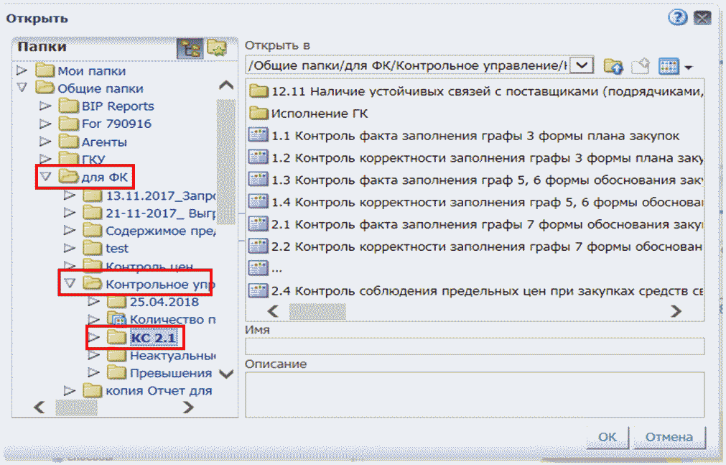Open the 'Открыть в' path dropdown
Screen dimensions: 726x465
tap(581, 65)
